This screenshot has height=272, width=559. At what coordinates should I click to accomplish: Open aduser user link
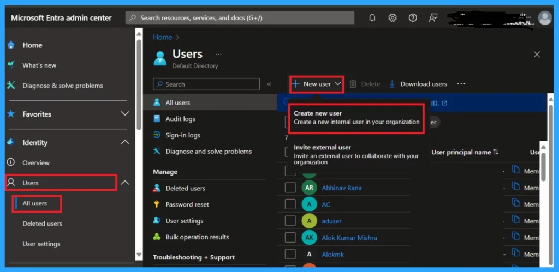coord(331,221)
